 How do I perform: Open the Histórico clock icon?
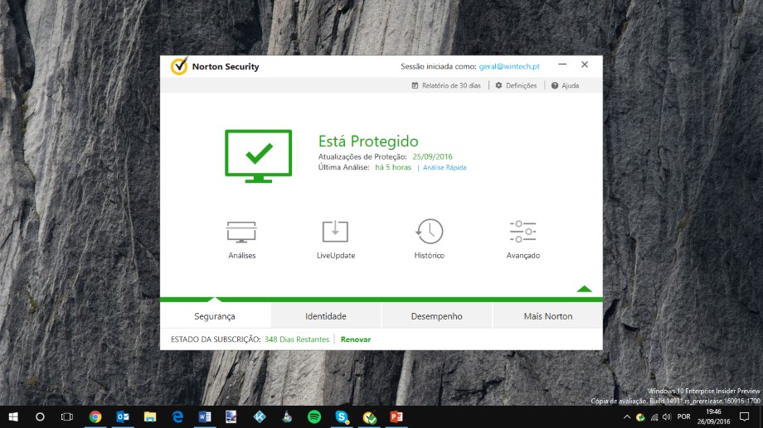click(429, 232)
